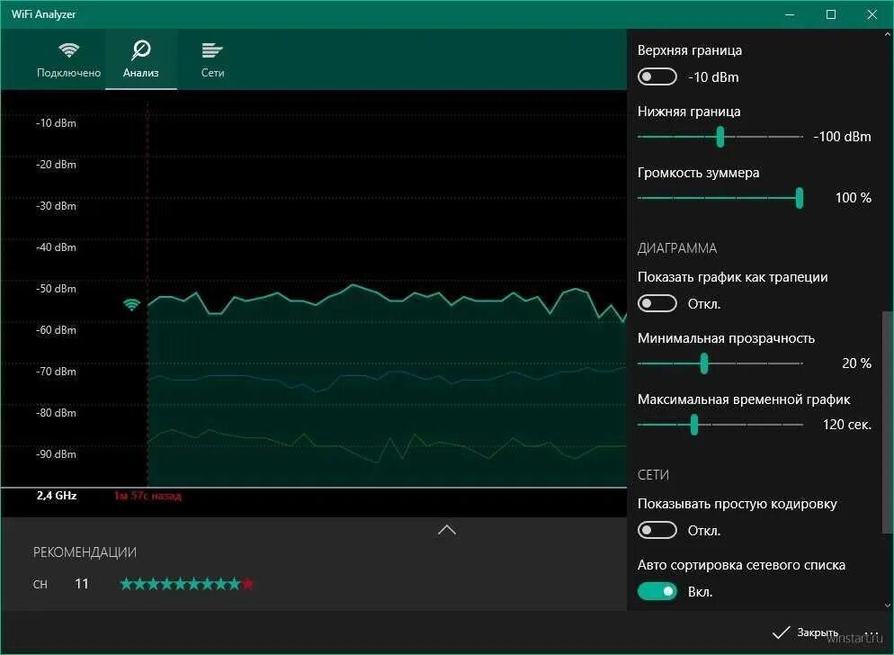Click the green WiFi icon beside the signal graph
894x655 pixels.
click(131, 304)
